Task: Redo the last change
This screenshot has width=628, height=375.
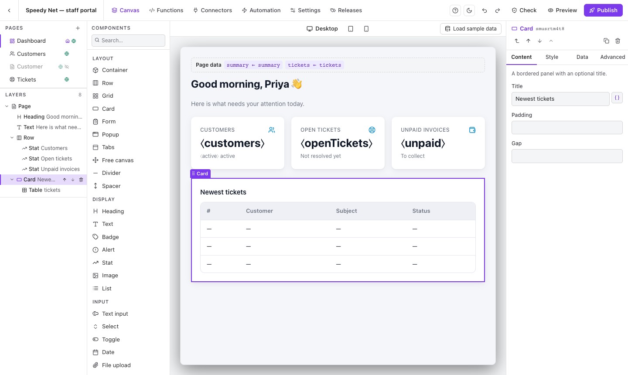Action: (x=498, y=10)
